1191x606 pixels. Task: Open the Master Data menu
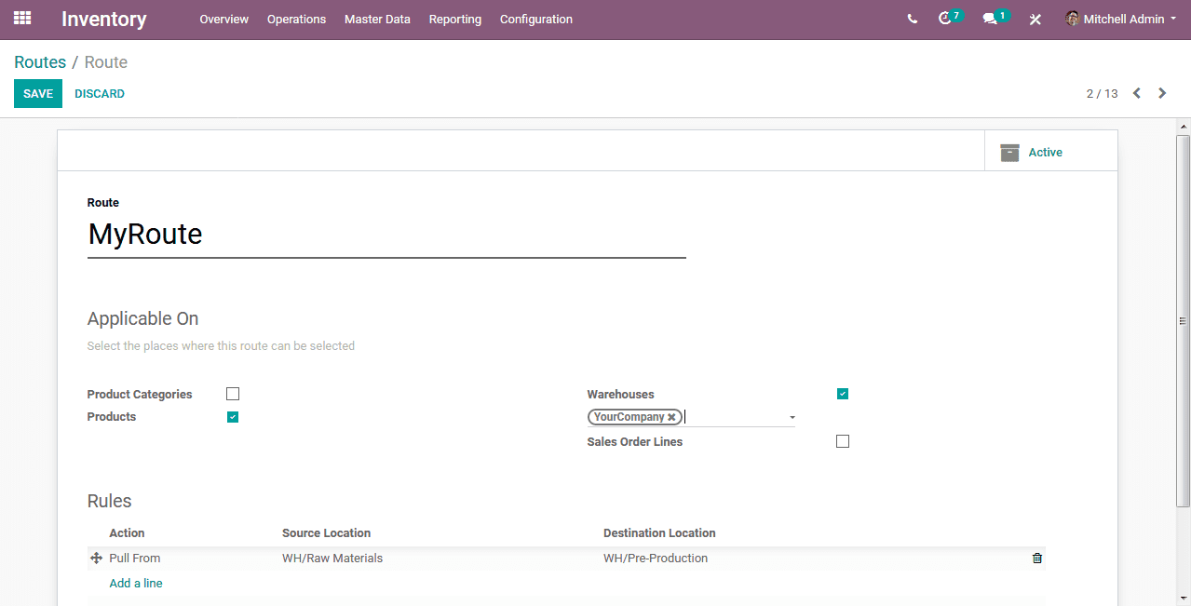click(377, 19)
